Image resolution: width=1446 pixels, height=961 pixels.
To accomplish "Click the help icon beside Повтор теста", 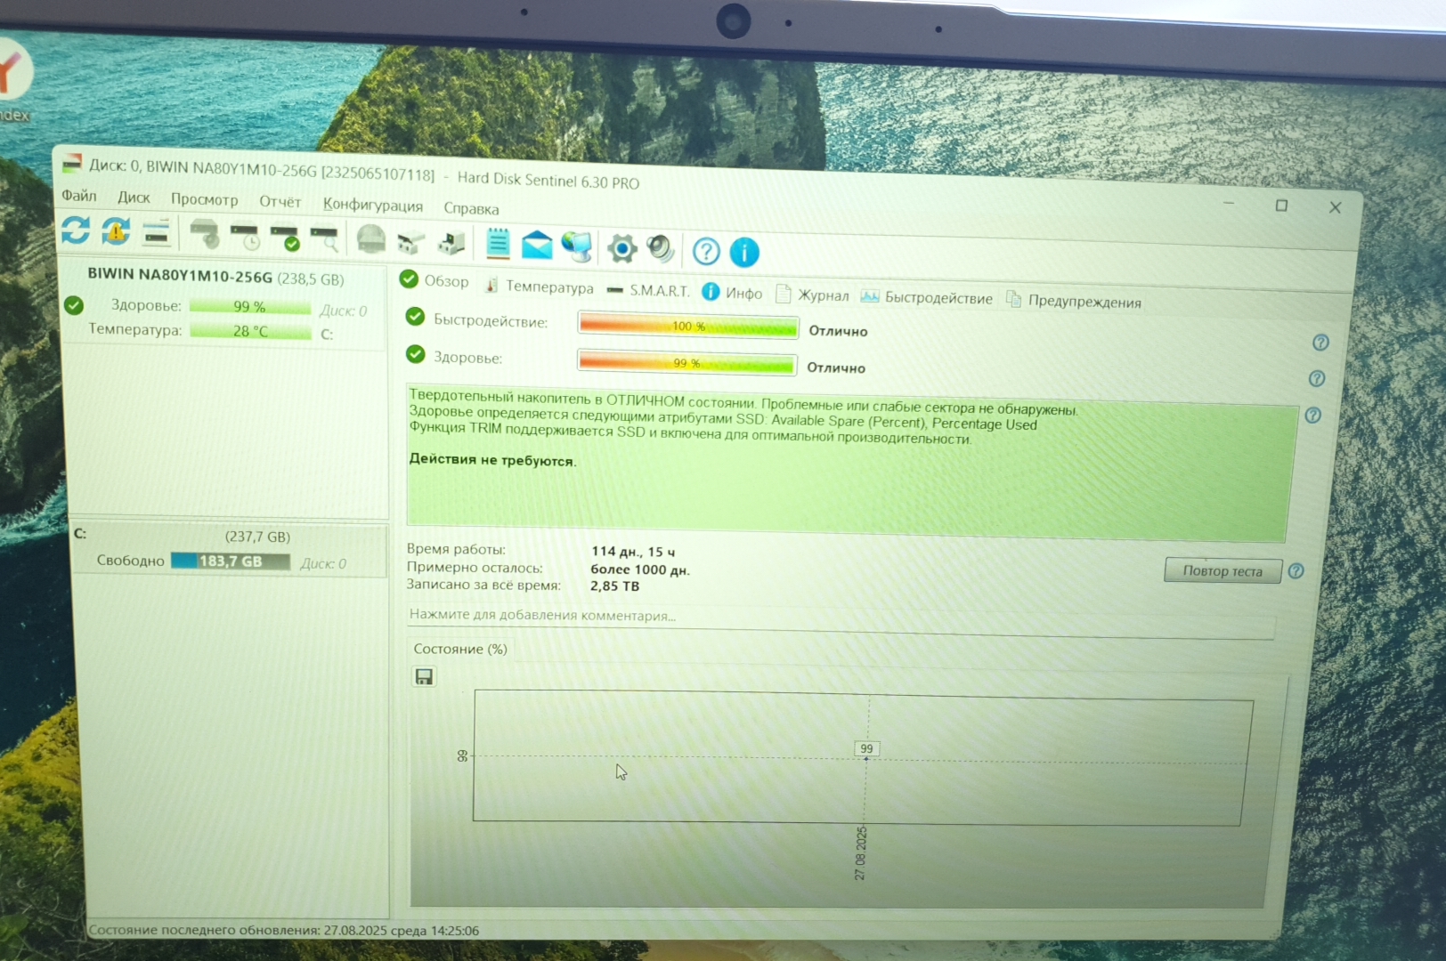I will (1296, 571).
